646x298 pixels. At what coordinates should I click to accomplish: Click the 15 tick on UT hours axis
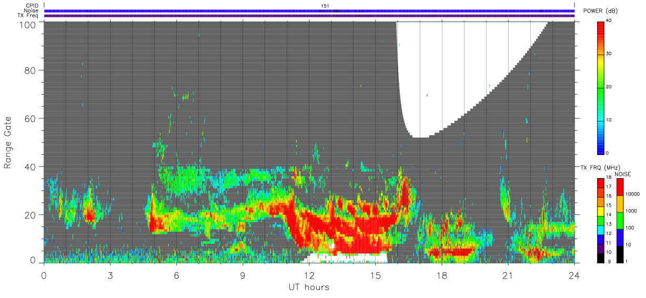[x=376, y=275]
